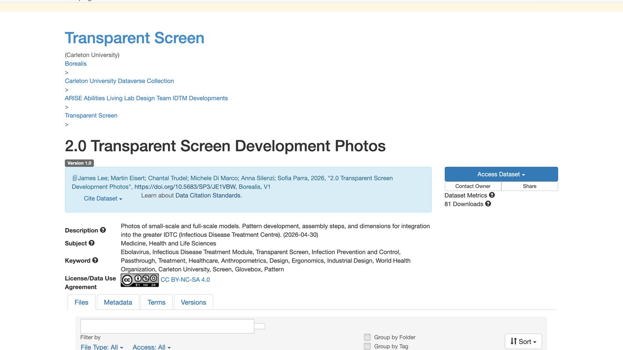Open Carleton University Dataverse Collection link

(x=119, y=81)
